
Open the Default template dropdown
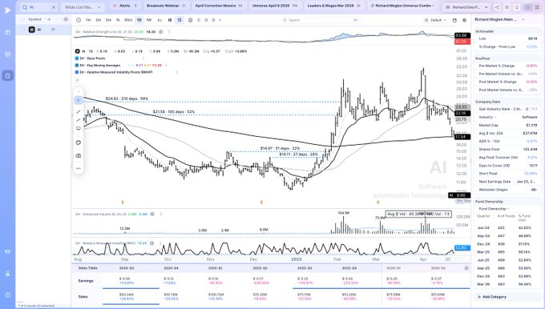(x=435, y=20)
